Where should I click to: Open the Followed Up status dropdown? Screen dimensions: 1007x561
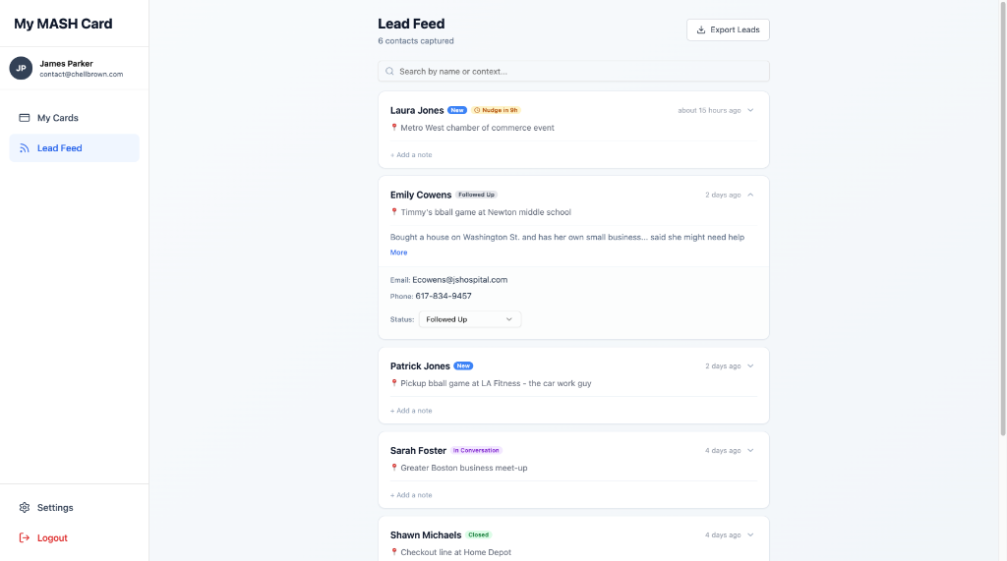pos(469,319)
